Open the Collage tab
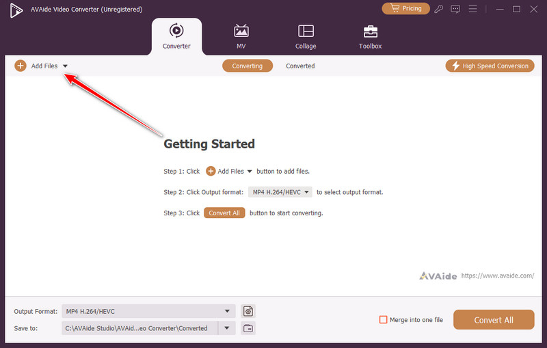 pos(306,37)
